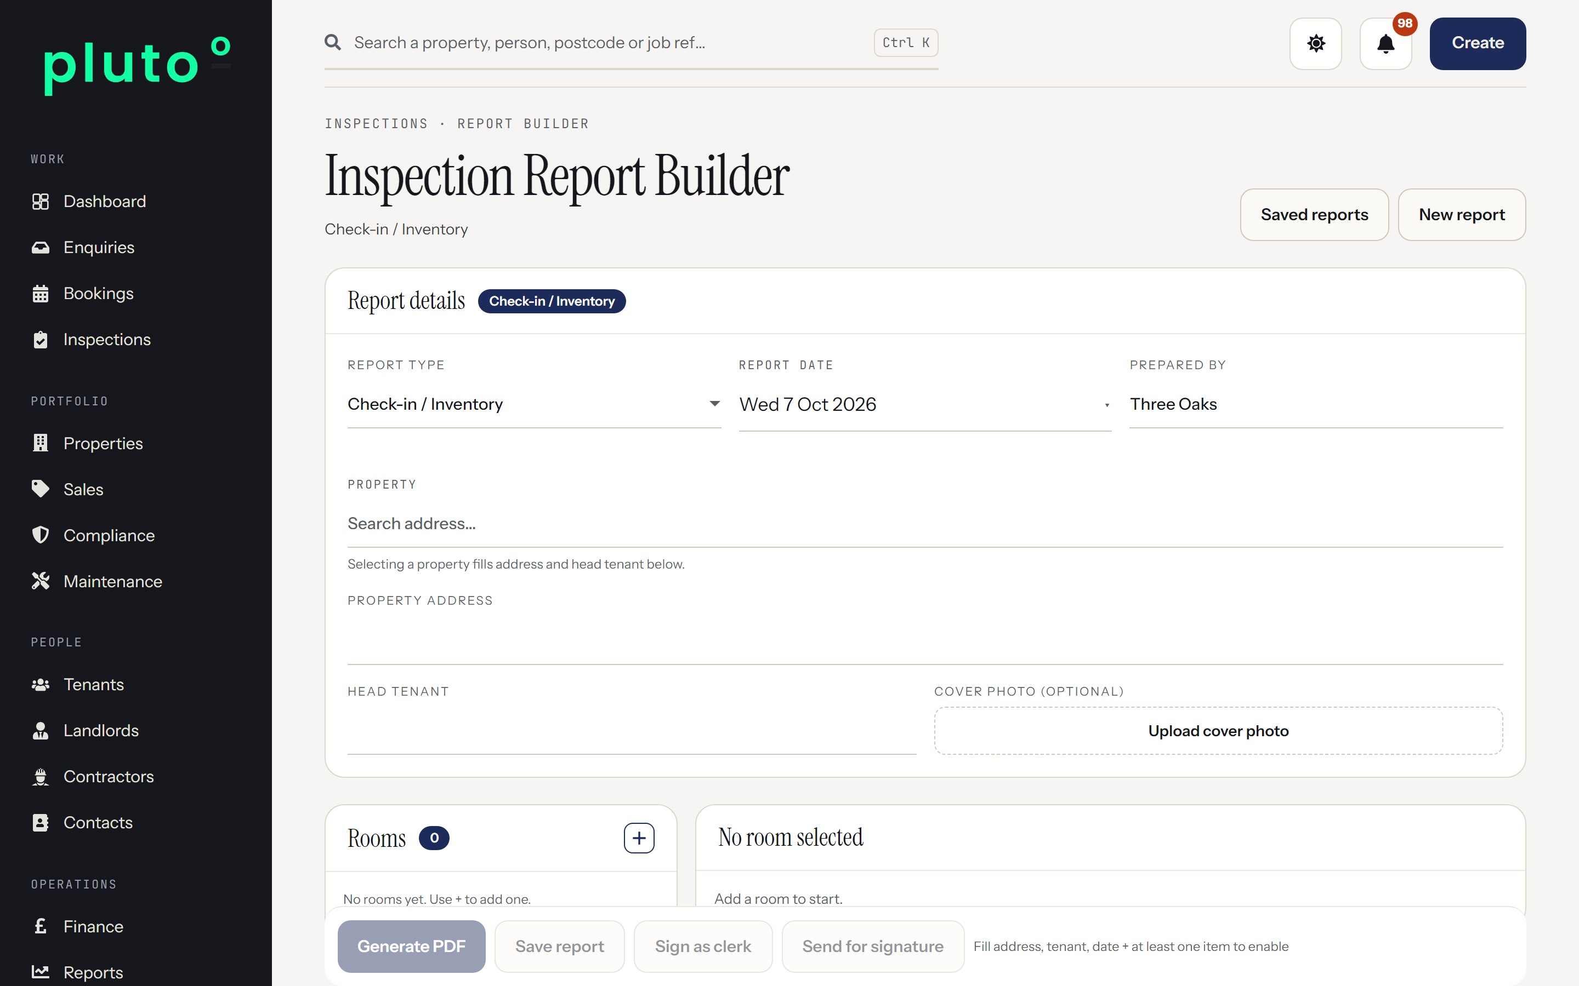1579x986 pixels.
Task: Open the Report Type dropdown
Action: [x=533, y=404]
